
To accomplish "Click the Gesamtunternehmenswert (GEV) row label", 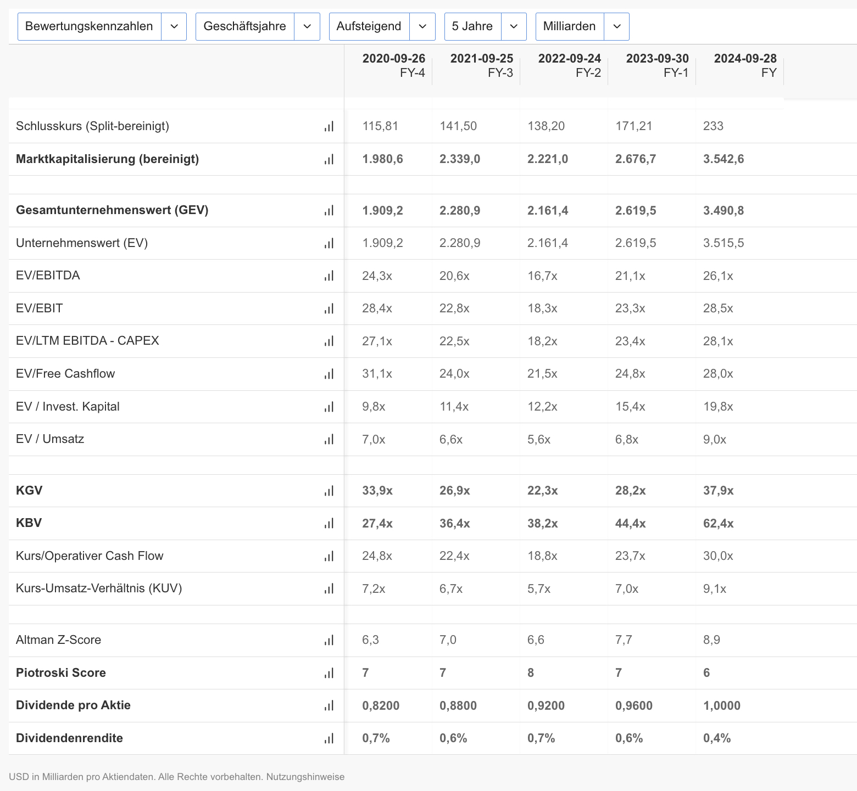I will pos(112,210).
